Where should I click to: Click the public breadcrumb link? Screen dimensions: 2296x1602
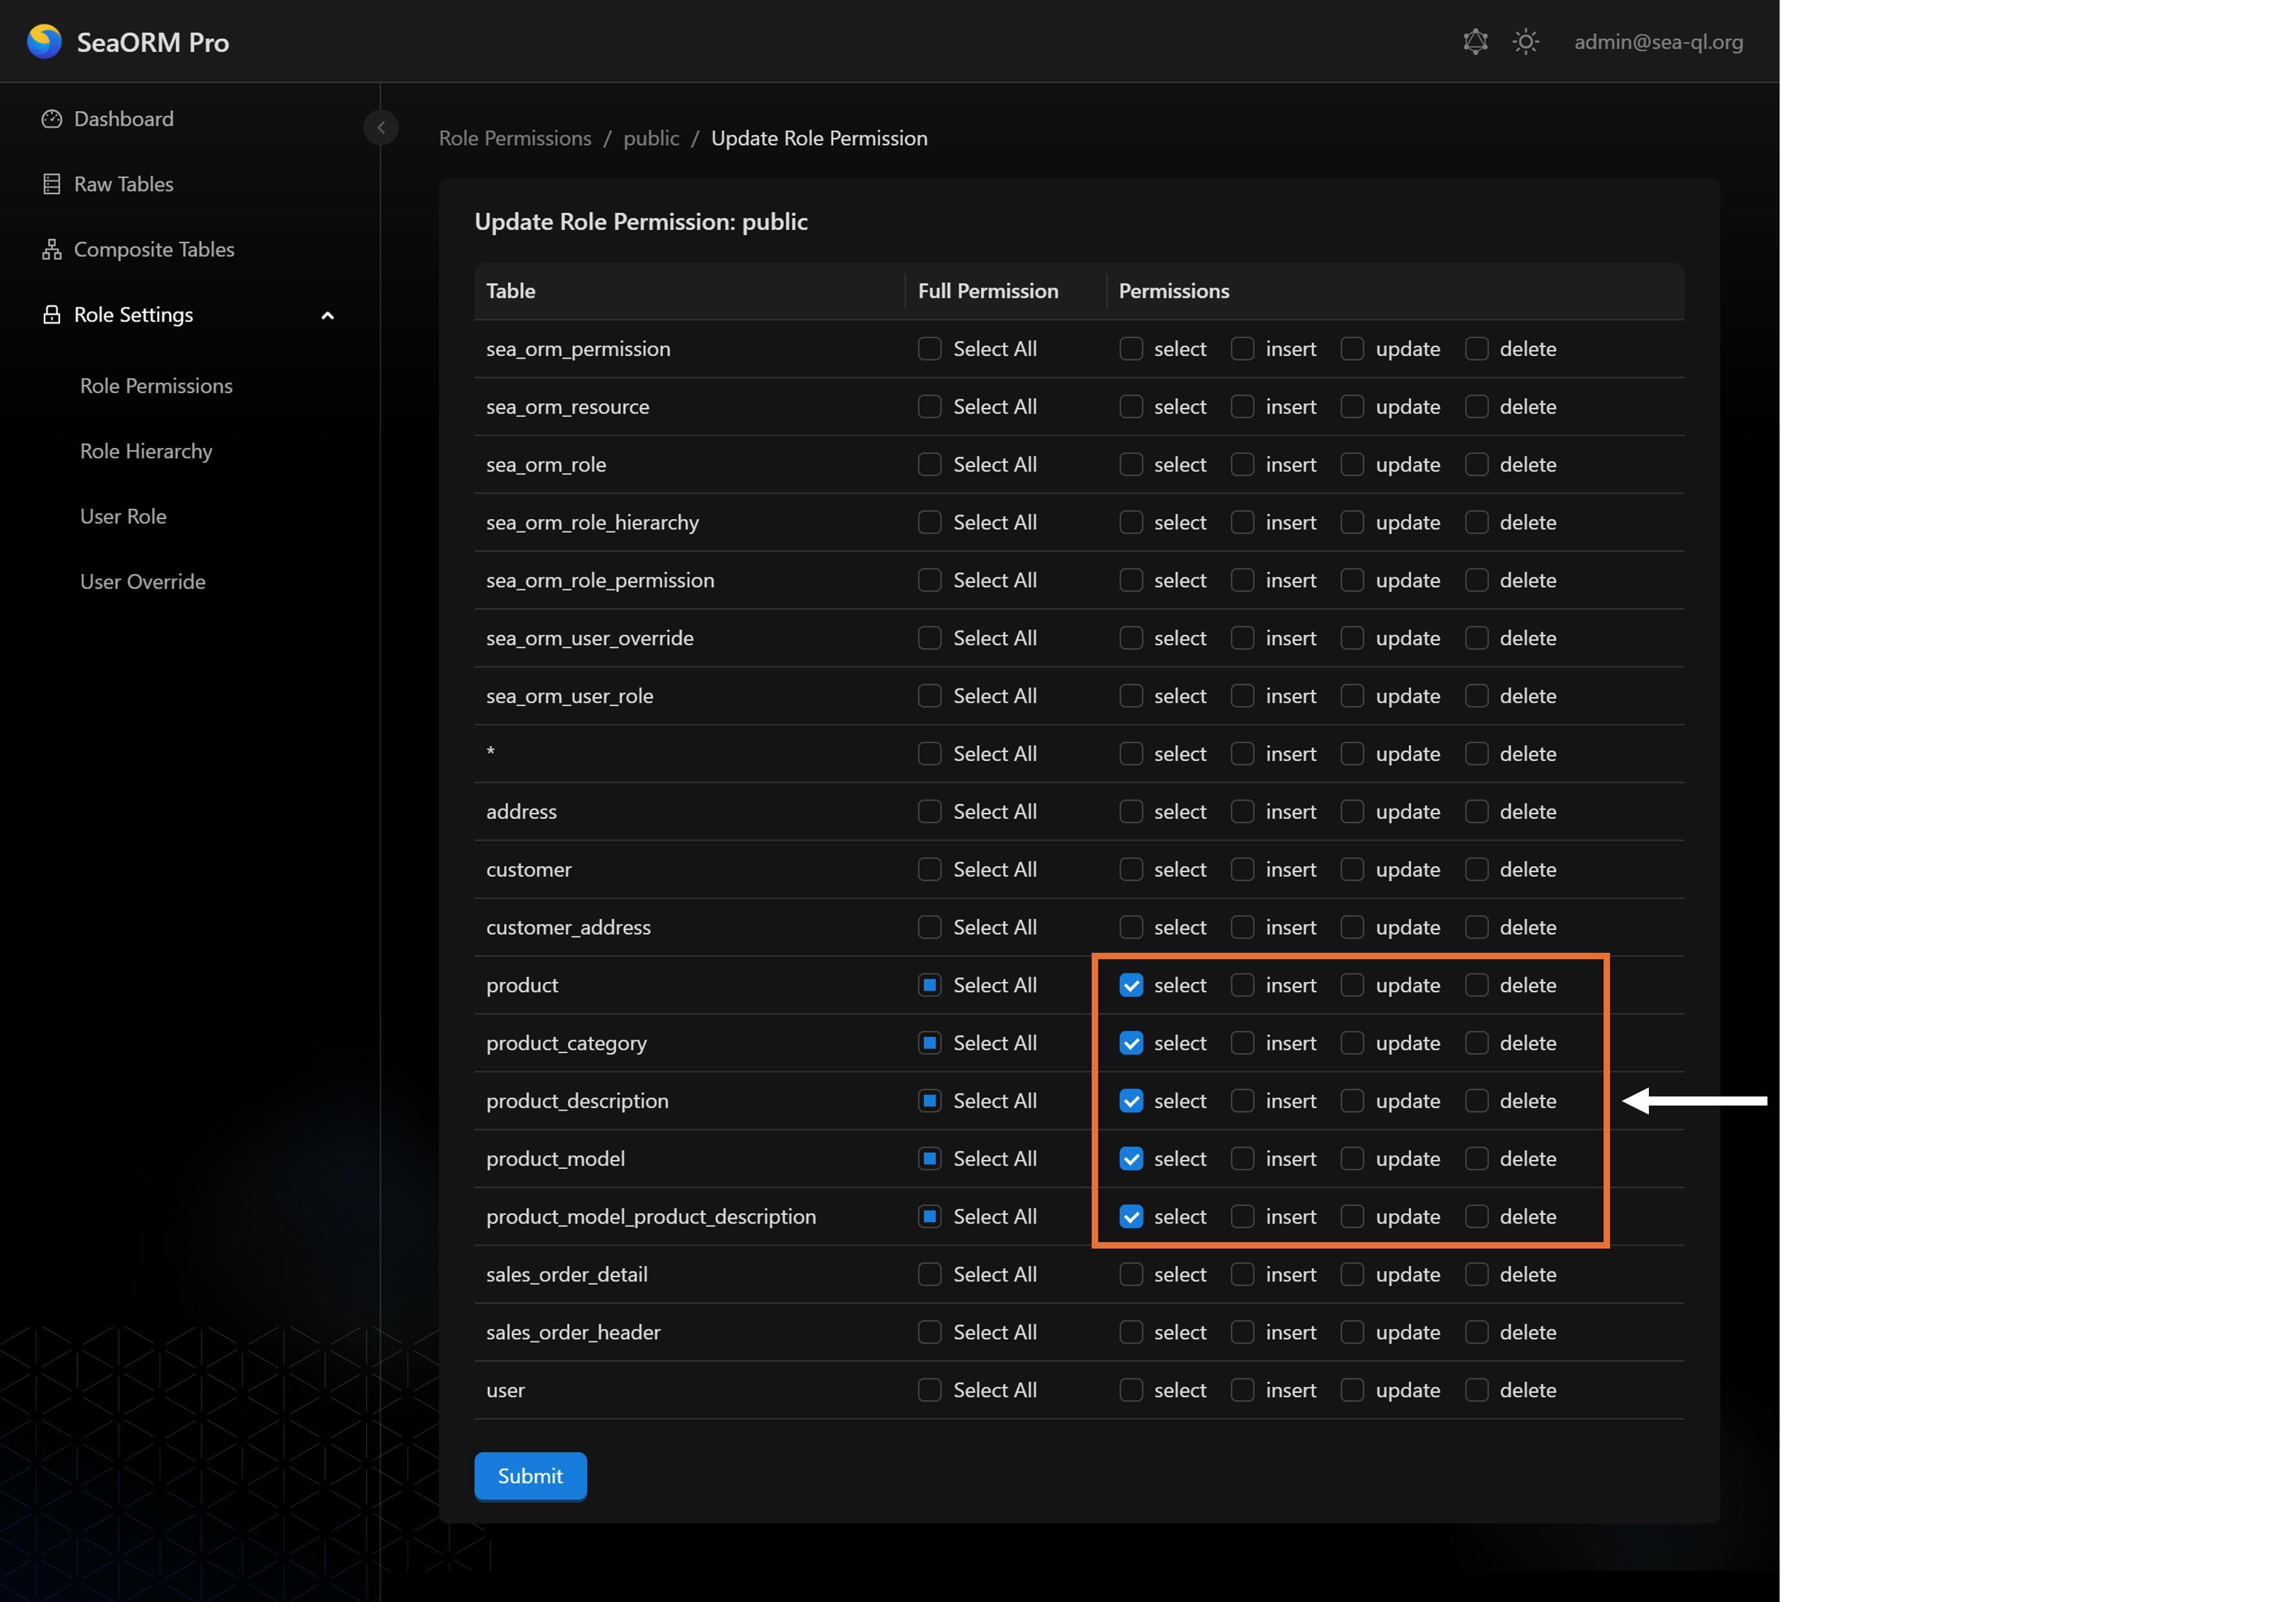(651, 138)
